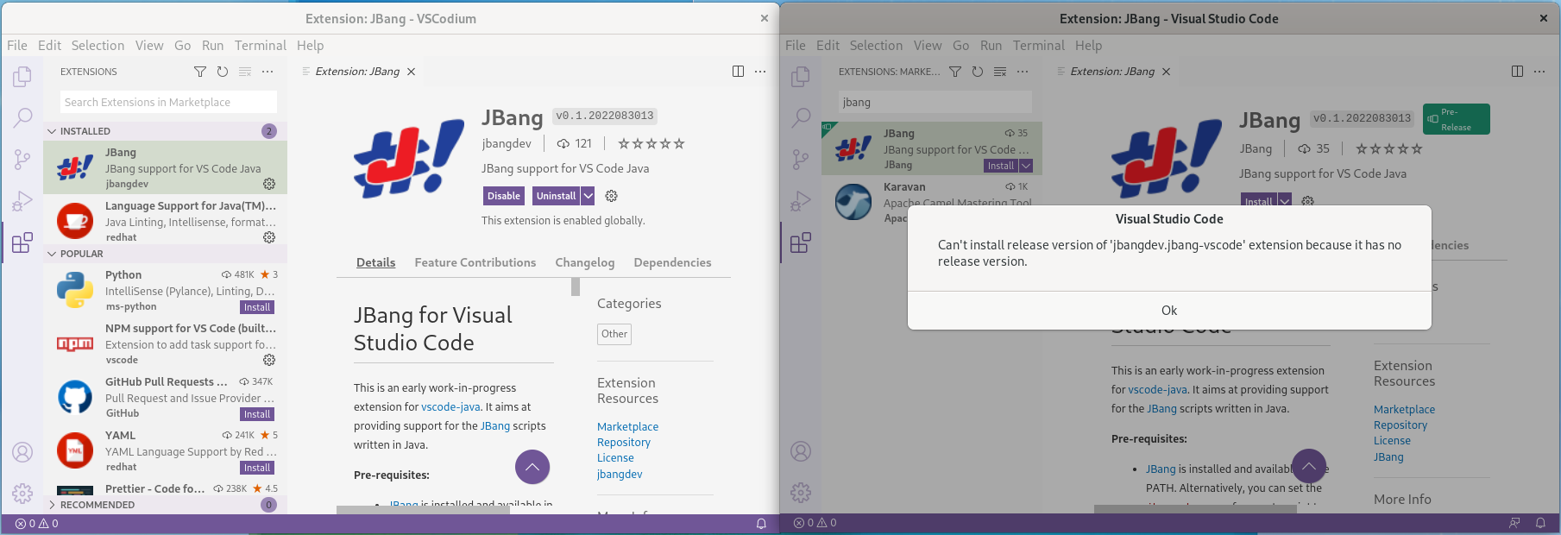The height and width of the screenshot is (535, 1561).
Task: Open manage gear on installed JBang item
Action: pos(269,184)
